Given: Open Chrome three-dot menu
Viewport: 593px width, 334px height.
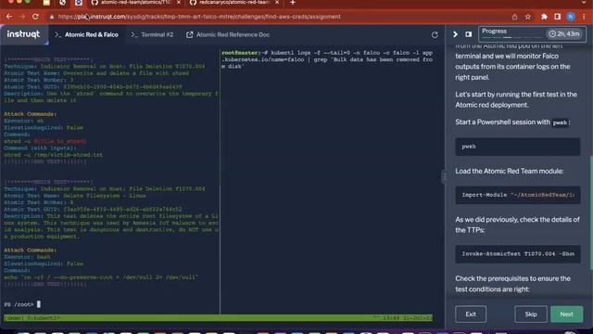Looking at the screenshot, I should click(x=585, y=17).
